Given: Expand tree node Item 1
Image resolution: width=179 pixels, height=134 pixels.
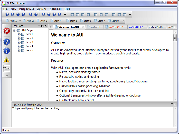Looking at the screenshot, I should pos(19,34).
